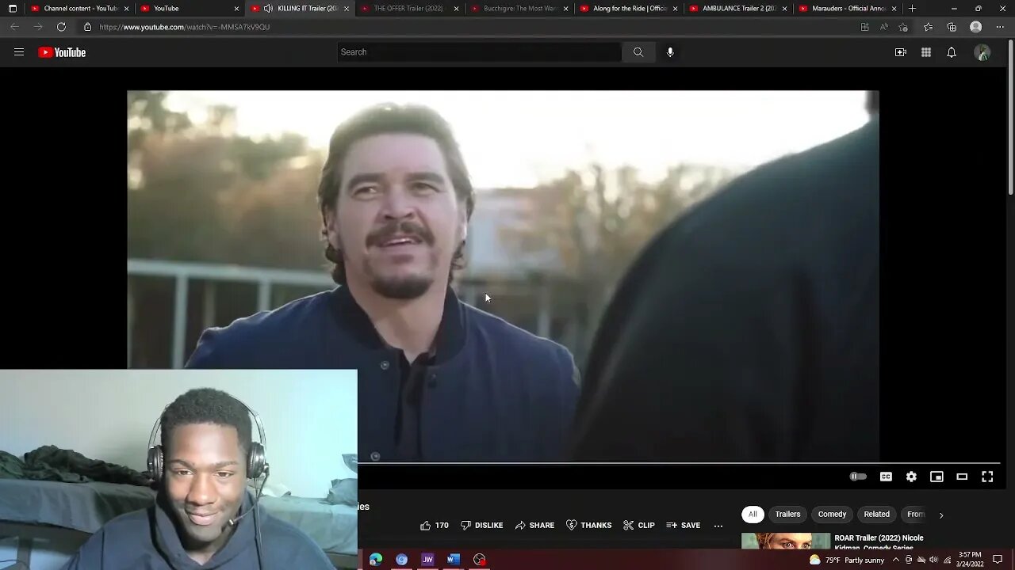Select the Trailers filter chip
This screenshot has height=570, width=1015.
click(x=787, y=514)
